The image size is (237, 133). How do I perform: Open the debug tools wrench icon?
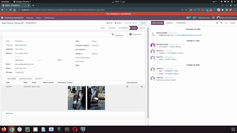point(213,18)
